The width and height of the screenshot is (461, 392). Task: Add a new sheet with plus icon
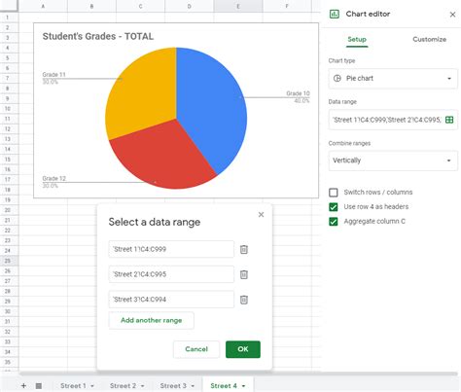pyautogui.click(x=23, y=385)
